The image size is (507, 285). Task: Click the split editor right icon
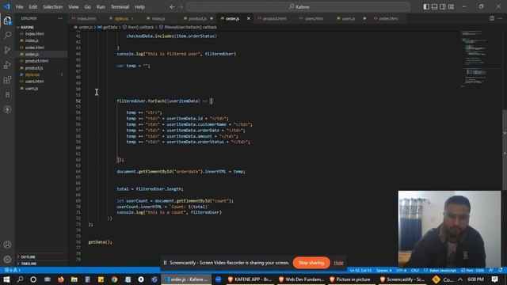pos(492,18)
